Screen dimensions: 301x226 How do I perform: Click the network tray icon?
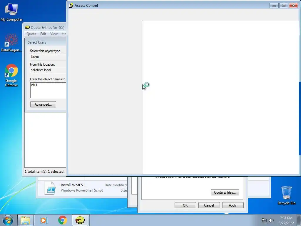click(264, 220)
